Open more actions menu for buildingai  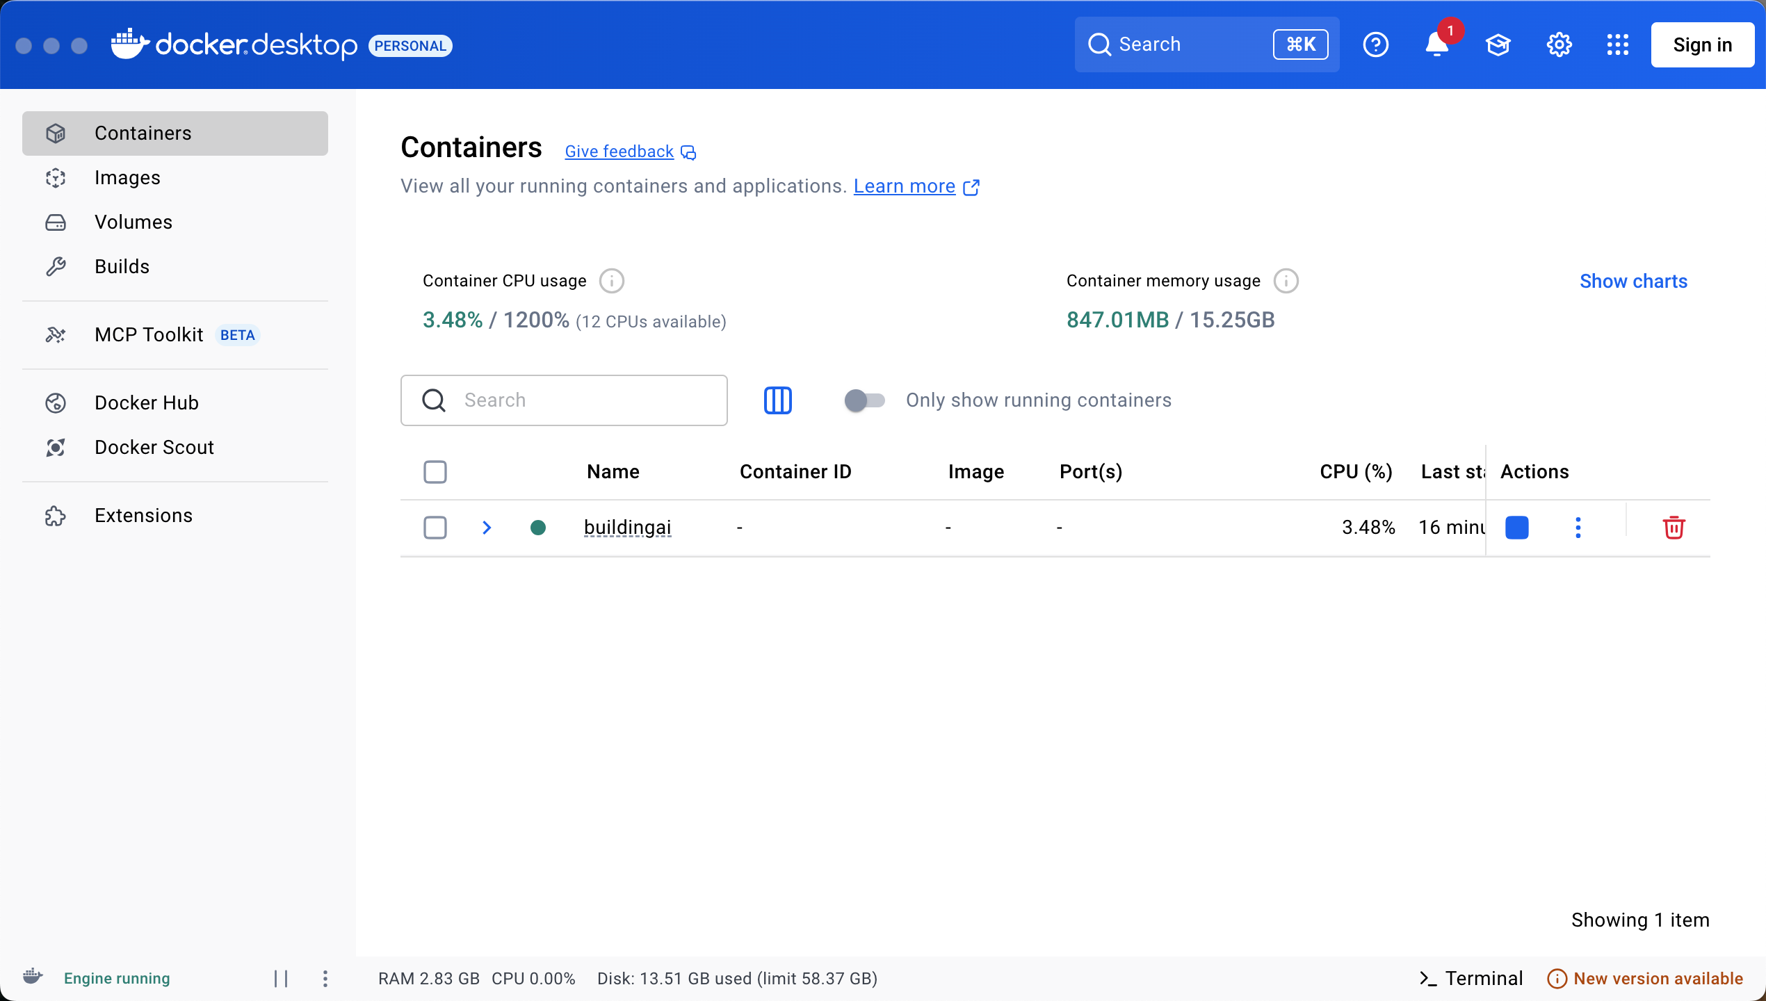coord(1578,528)
